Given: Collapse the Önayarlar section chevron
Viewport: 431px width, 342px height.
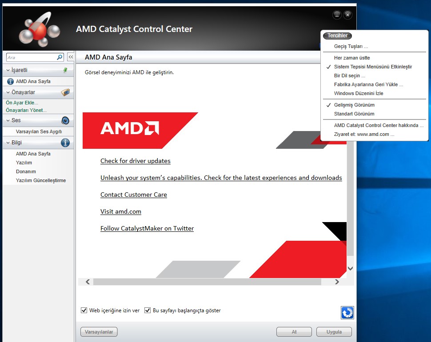Looking at the screenshot, I should (8, 92).
